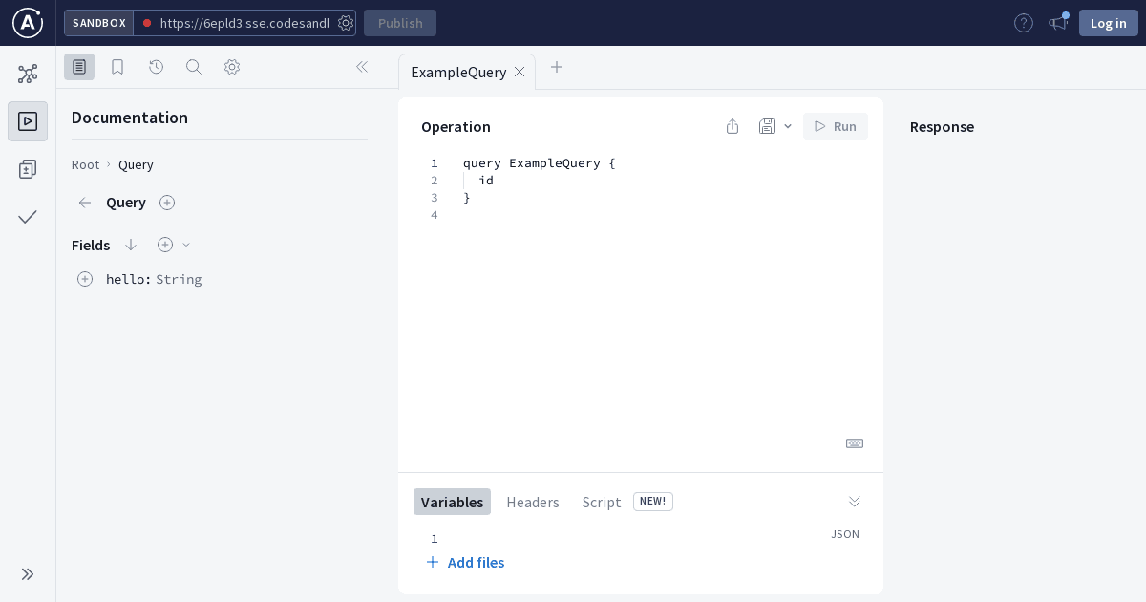Select the Explorer play icon in the sidebar
This screenshot has width=1146, height=602.
(28, 121)
